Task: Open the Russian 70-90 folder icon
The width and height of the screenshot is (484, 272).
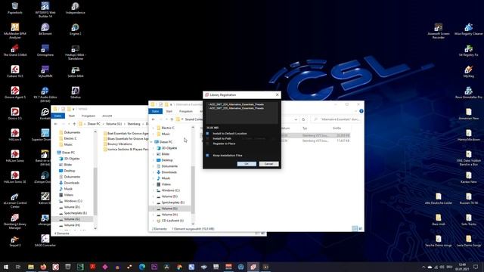Action: [469, 198]
